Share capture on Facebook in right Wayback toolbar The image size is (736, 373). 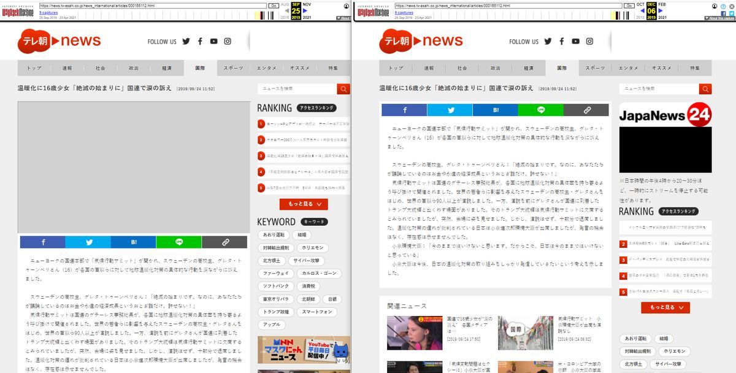point(724,13)
